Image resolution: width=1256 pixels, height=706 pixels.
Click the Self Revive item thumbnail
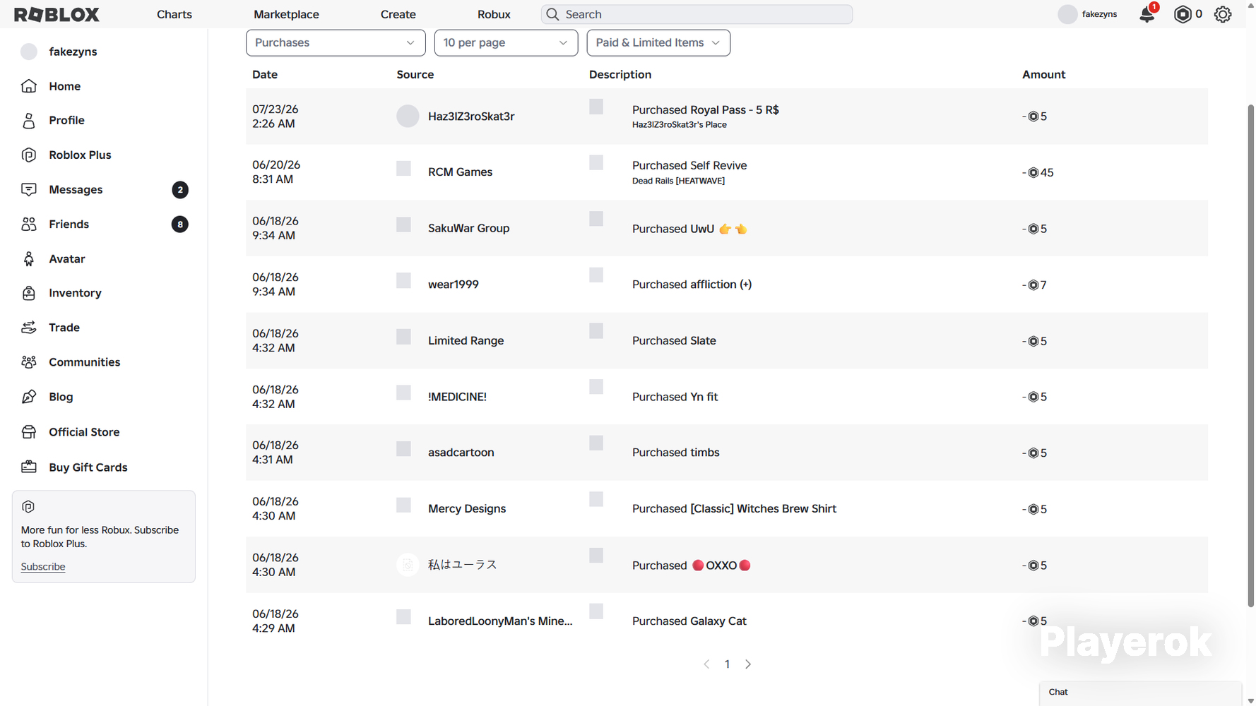(x=596, y=162)
